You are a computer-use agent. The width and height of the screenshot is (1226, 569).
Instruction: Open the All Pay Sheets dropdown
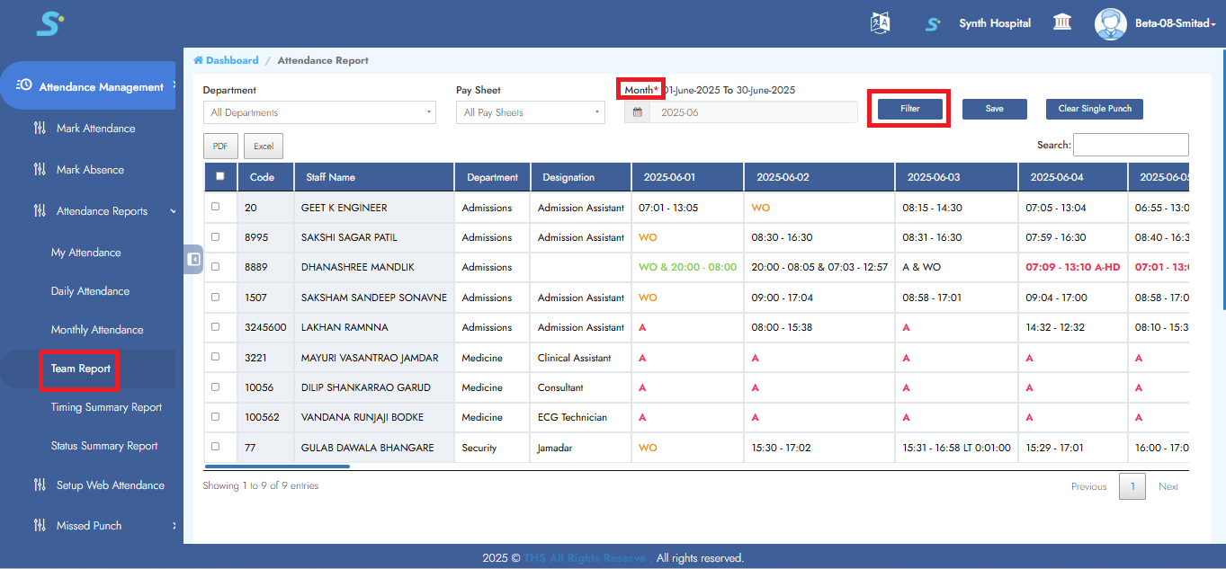pos(530,112)
